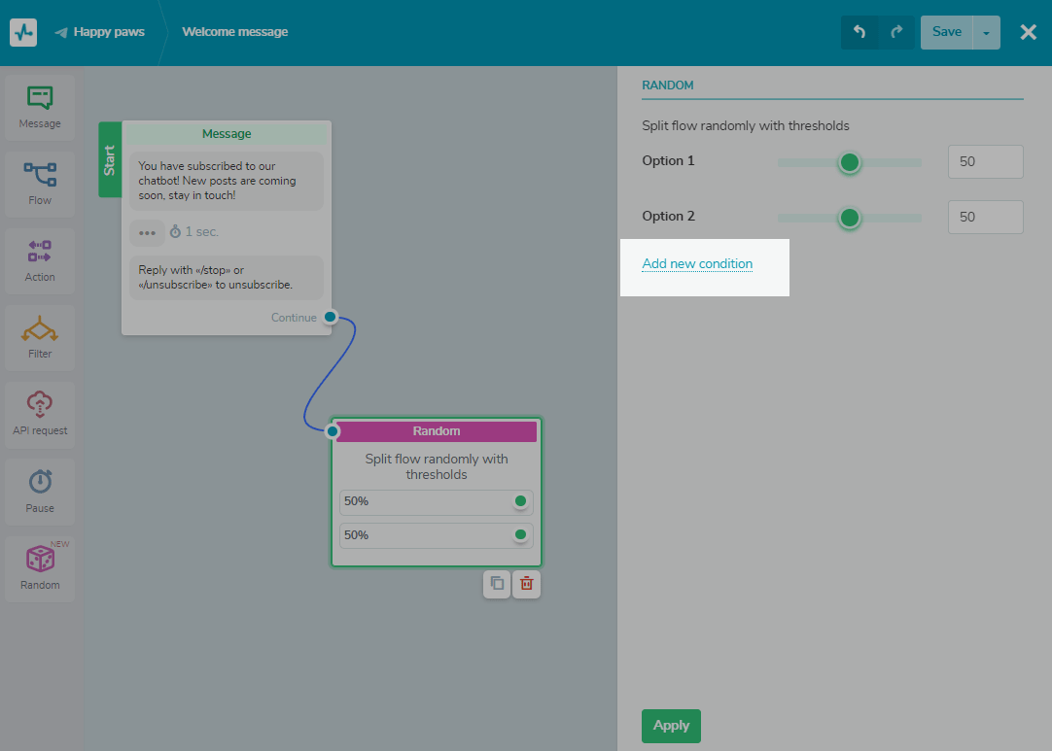
Task: Click the app logo in the top bar
Action: 22,32
